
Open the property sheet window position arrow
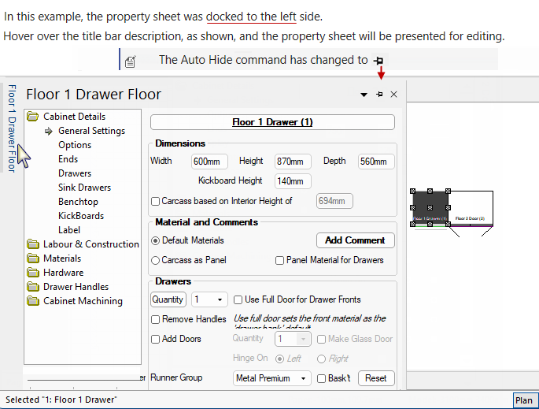364,95
